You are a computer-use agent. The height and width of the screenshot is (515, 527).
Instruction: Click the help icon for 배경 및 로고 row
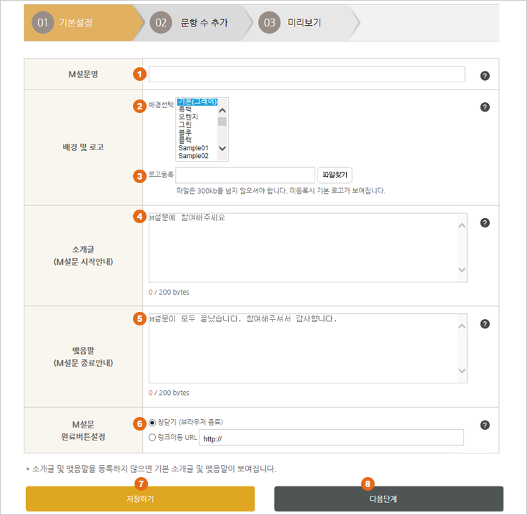click(485, 107)
